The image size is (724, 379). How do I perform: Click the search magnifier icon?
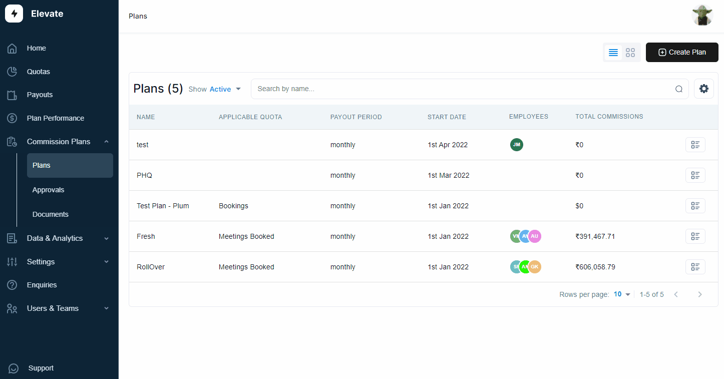click(x=679, y=89)
